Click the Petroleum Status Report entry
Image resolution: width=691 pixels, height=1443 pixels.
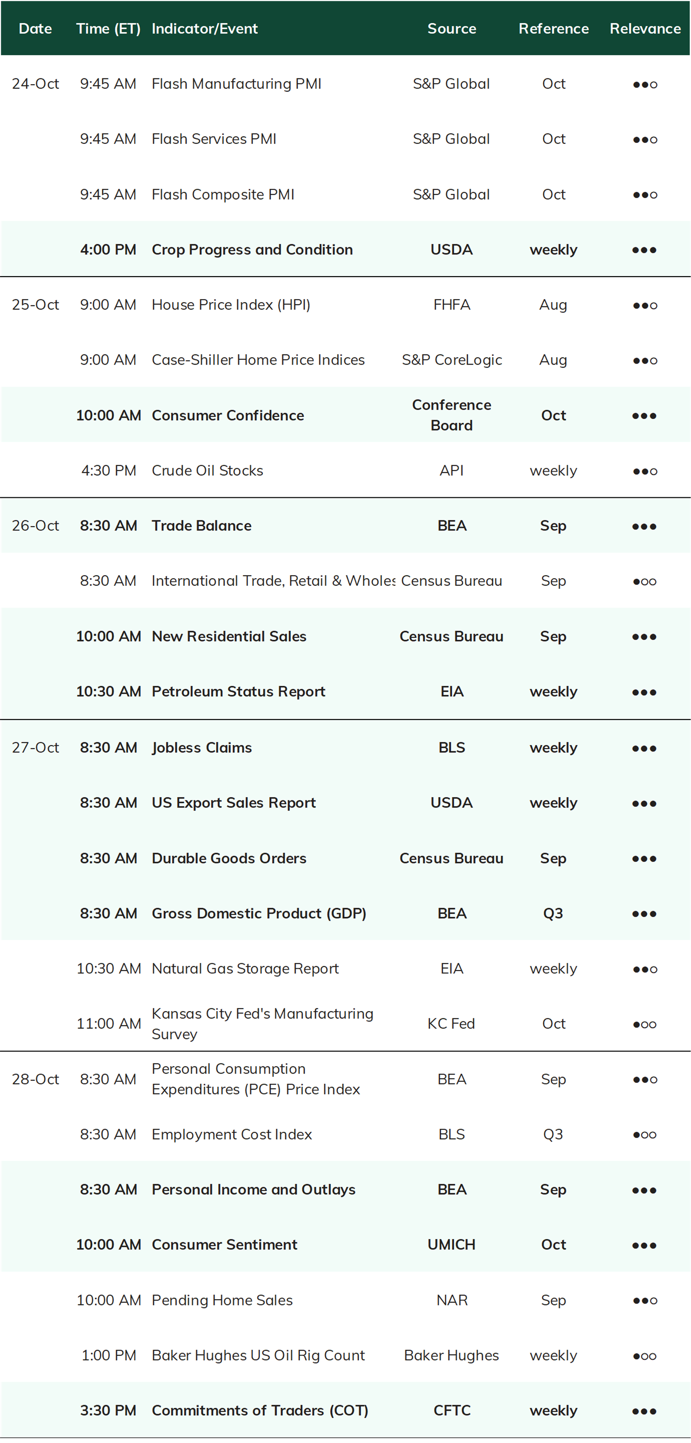point(238,691)
